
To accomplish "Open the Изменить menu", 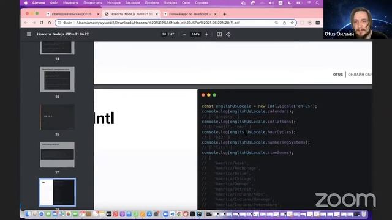I will pos(71,3).
